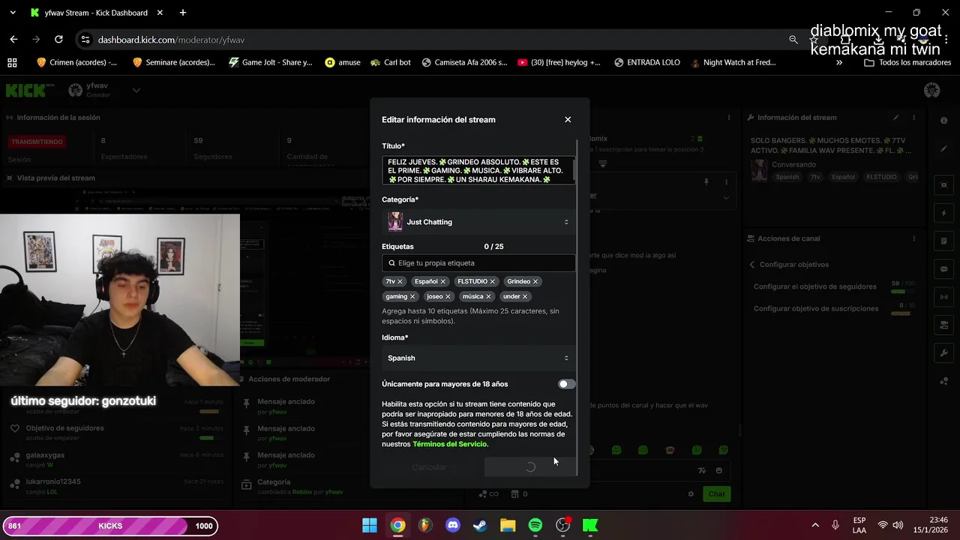960x540 pixels.
Task: Toggle Únicamente para mayores de 18 años
Action: [566, 384]
